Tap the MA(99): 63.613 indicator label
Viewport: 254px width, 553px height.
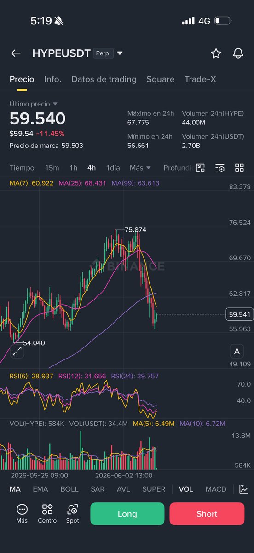[x=135, y=183]
